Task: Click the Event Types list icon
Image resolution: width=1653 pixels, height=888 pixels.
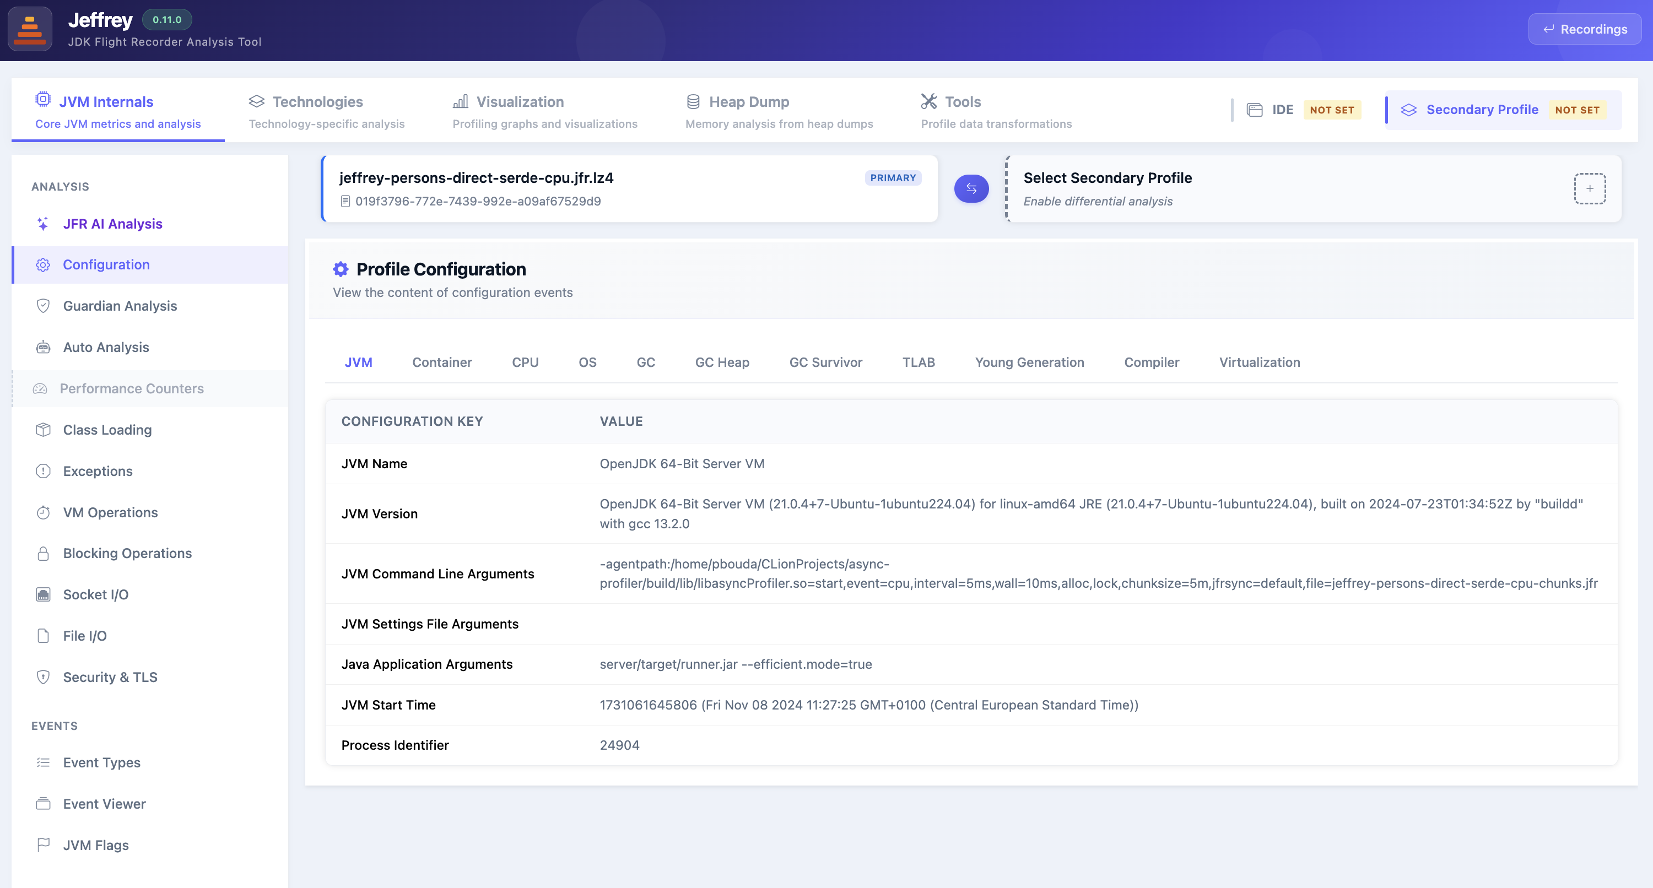Action: tap(43, 762)
